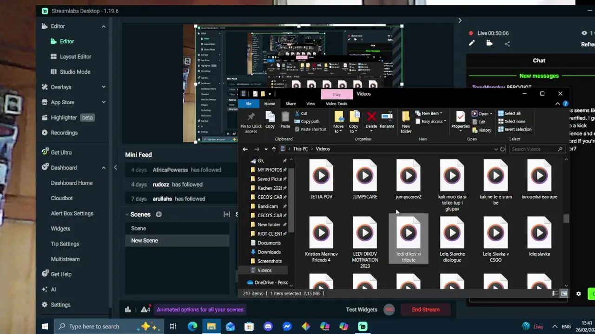Screen dimensions: 595x334
Task: Select the JETTA POV video file
Action: point(321,180)
